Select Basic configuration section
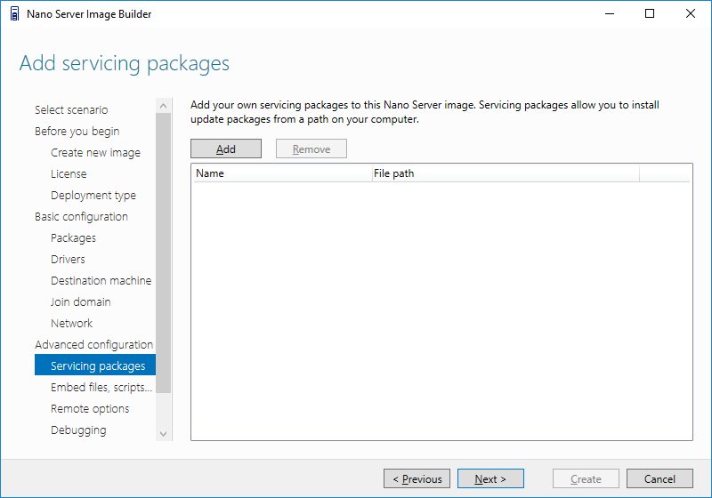This screenshot has height=498, width=712. tap(81, 216)
